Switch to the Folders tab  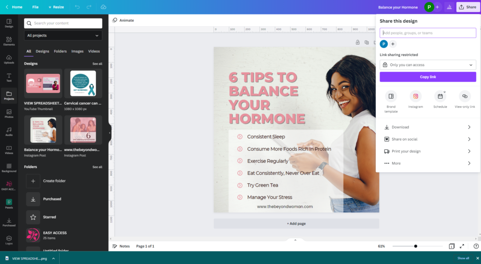point(60,51)
